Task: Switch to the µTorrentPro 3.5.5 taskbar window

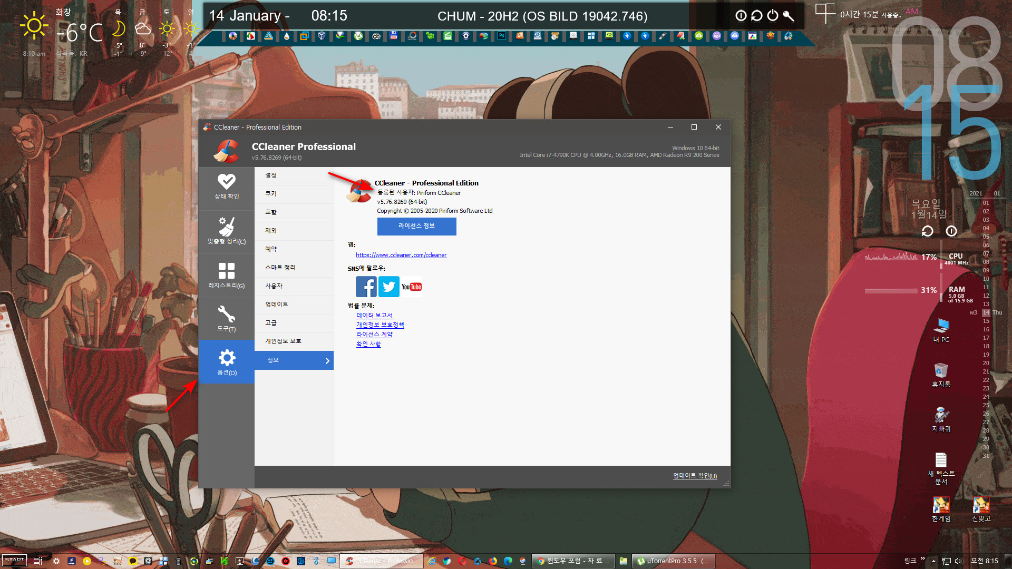Action: coord(674,561)
